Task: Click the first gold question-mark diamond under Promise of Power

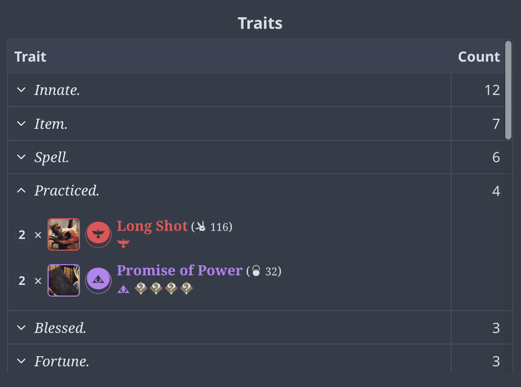Action: [x=141, y=288]
